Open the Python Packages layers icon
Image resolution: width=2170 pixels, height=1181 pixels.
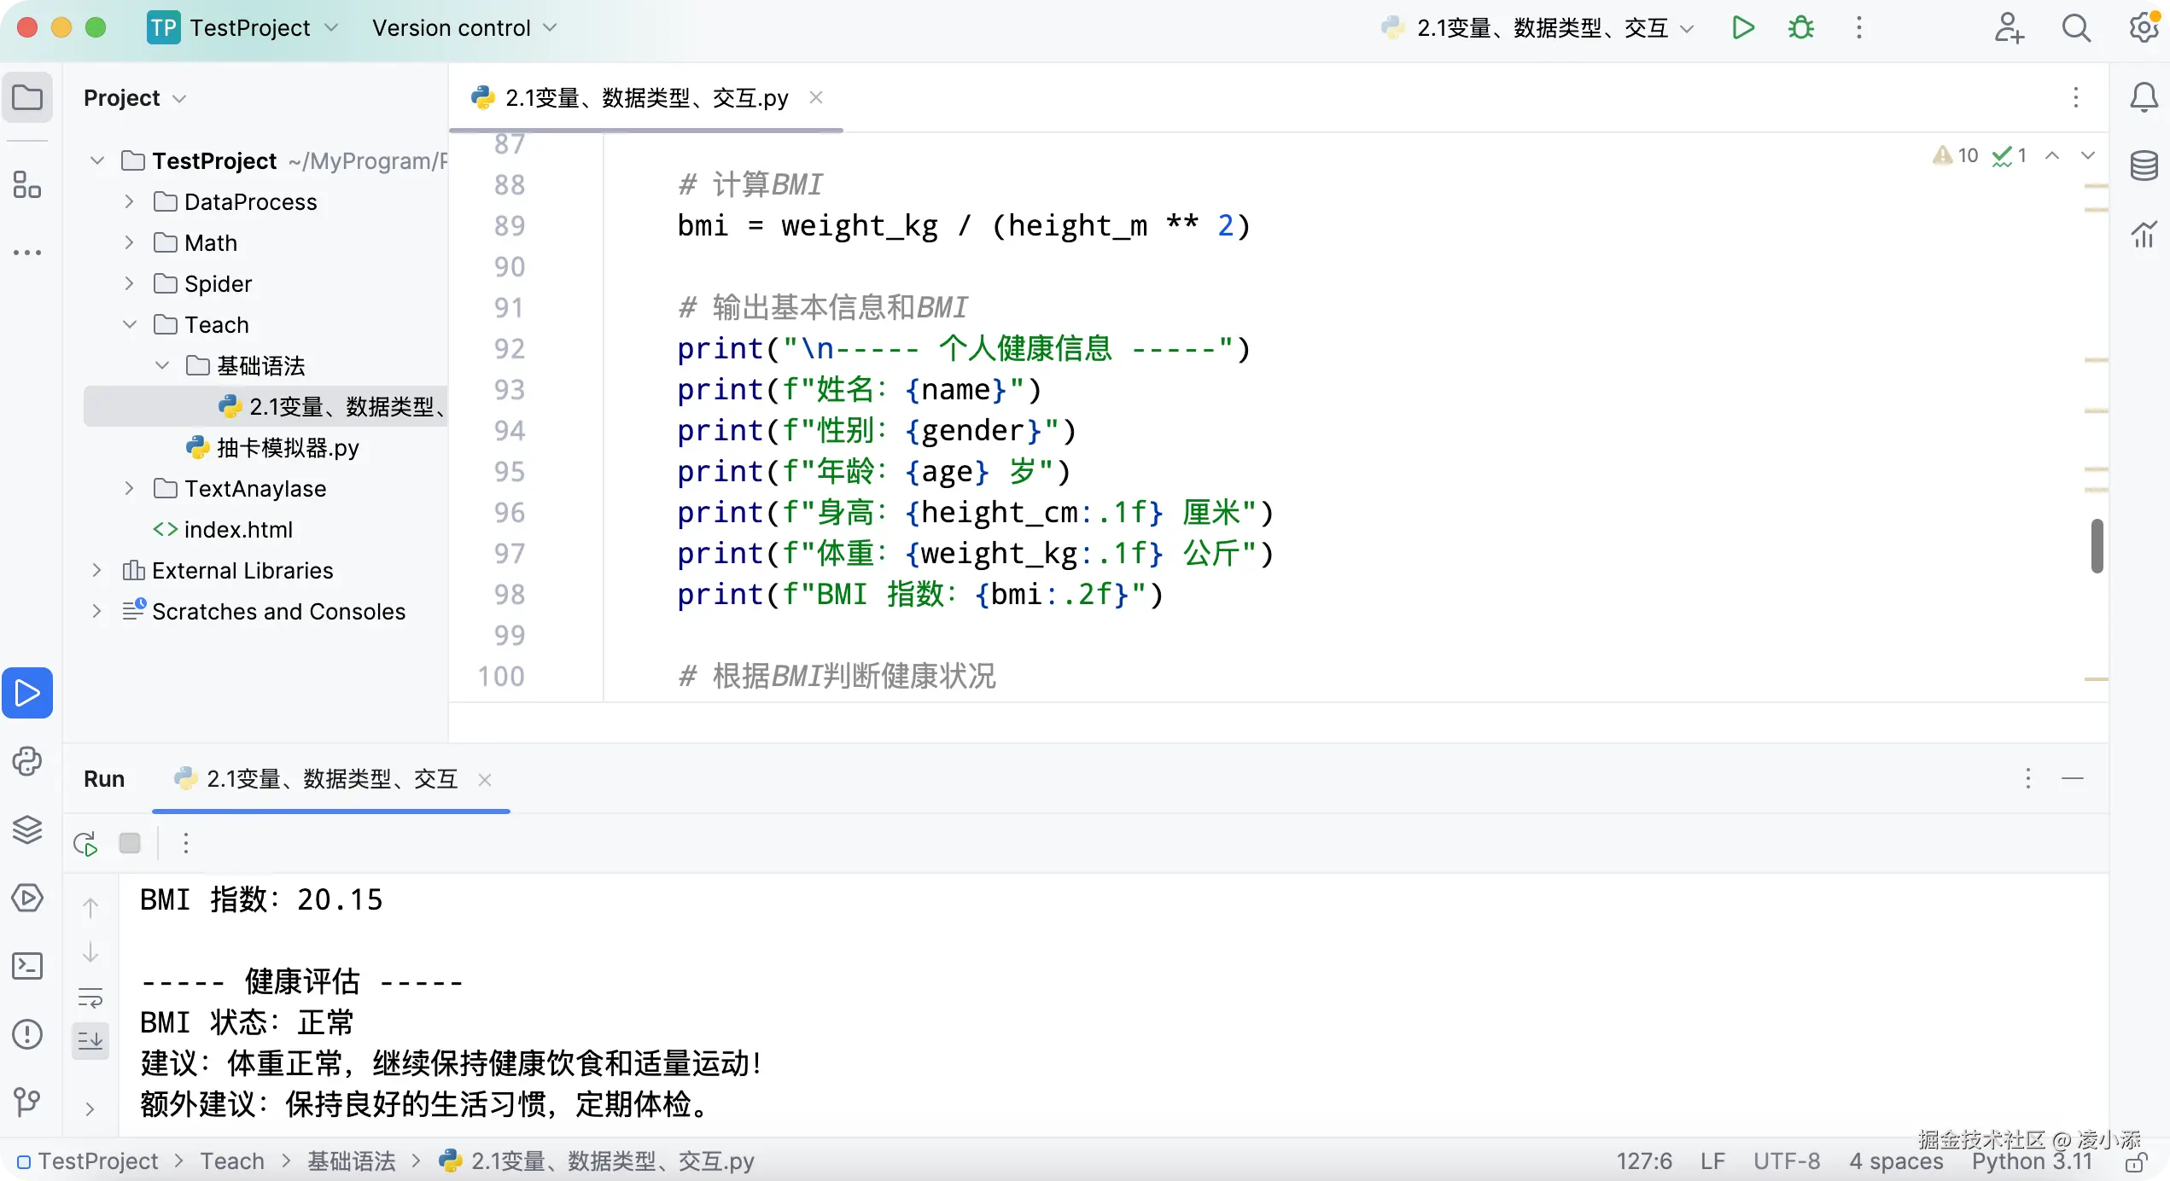pos(27,829)
